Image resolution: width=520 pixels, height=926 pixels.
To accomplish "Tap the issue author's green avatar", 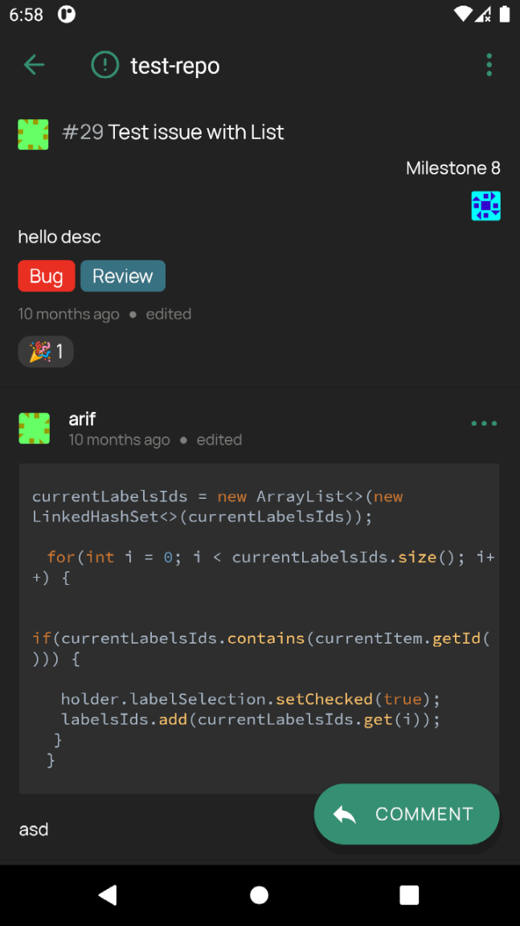I will tap(33, 134).
